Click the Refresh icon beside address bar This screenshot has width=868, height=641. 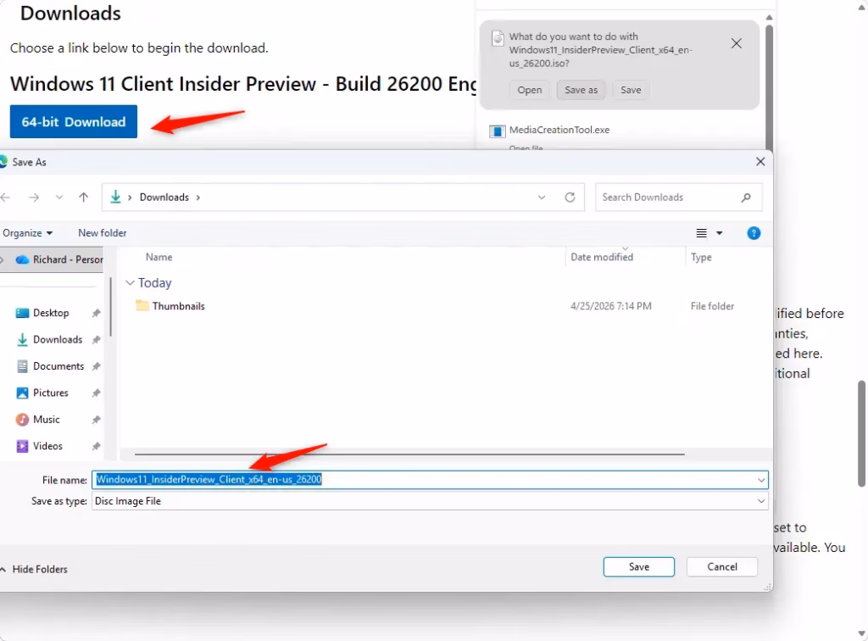coord(570,198)
